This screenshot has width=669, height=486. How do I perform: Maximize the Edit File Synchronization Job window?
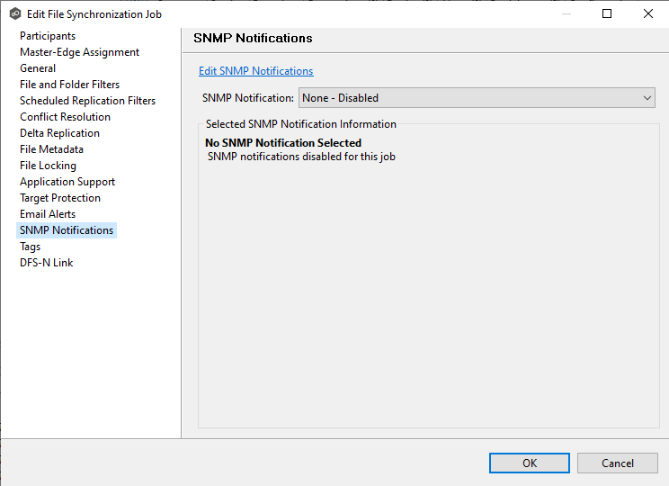tap(607, 13)
